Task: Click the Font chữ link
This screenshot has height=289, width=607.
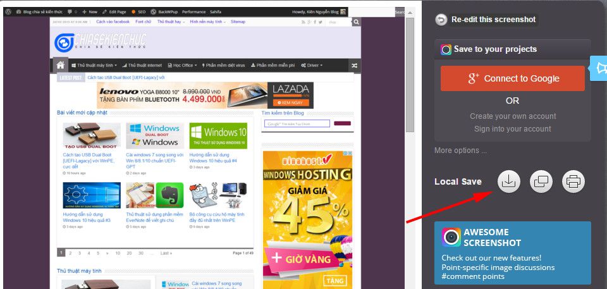Action: tap(143, 22)
